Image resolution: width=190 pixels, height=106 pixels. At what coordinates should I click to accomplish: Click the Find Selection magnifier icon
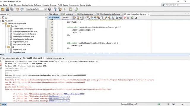(88, 18)
